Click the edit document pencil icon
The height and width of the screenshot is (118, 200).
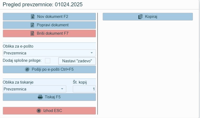coord(32,25)
